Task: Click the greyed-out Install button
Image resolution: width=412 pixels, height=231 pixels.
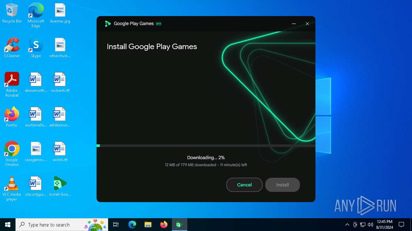Action: 283,185
